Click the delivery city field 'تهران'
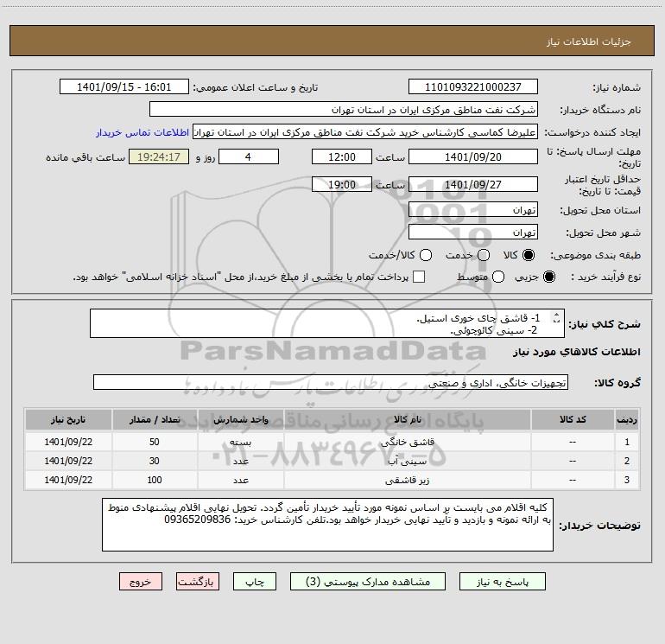 click(x=473, y=233)
